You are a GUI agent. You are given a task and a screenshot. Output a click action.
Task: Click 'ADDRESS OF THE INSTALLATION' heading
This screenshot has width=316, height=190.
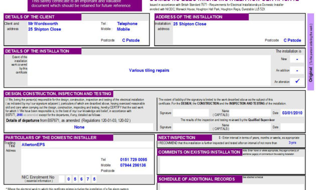click(189, 17)
